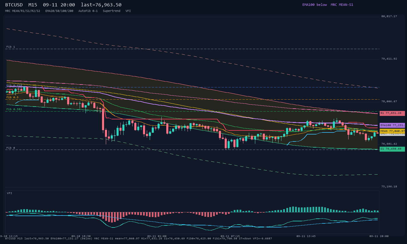Click the VFI label in the top legend row
The width and height of the screenshot is (407, 244).
pos(128,11)
